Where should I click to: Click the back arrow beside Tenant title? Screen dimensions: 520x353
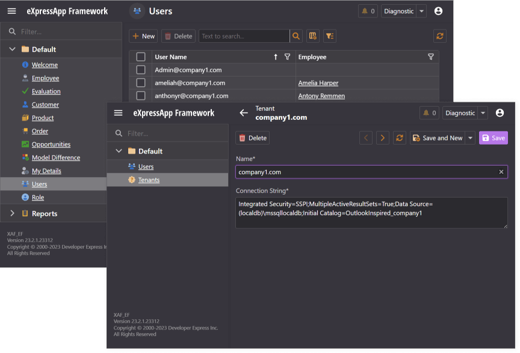[x=244, y=113]
